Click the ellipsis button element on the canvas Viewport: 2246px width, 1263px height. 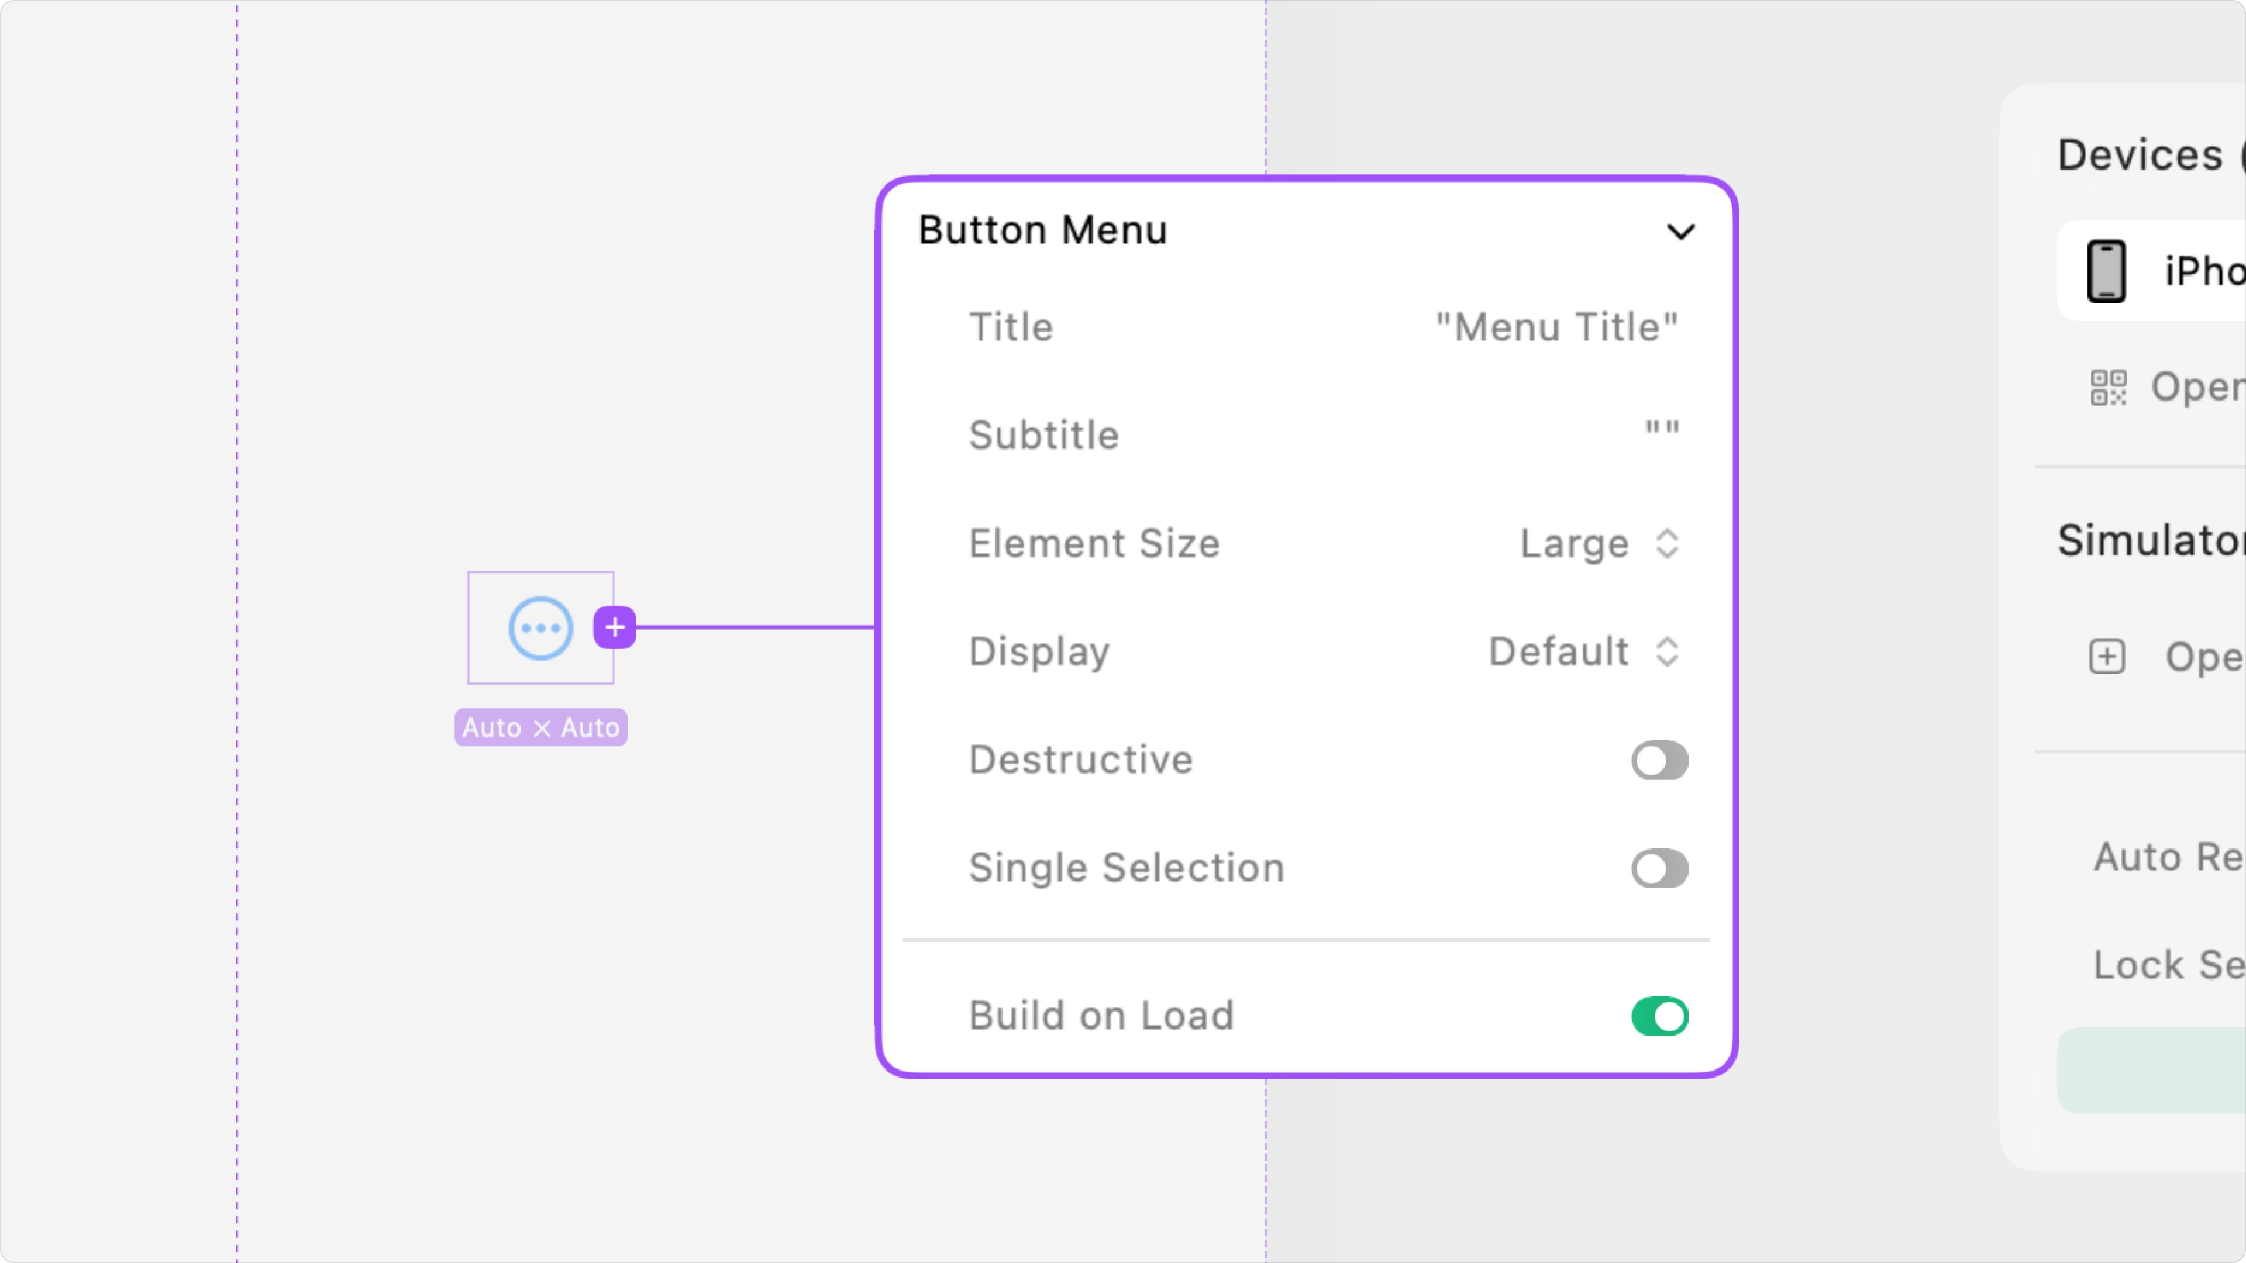point(540,627)
